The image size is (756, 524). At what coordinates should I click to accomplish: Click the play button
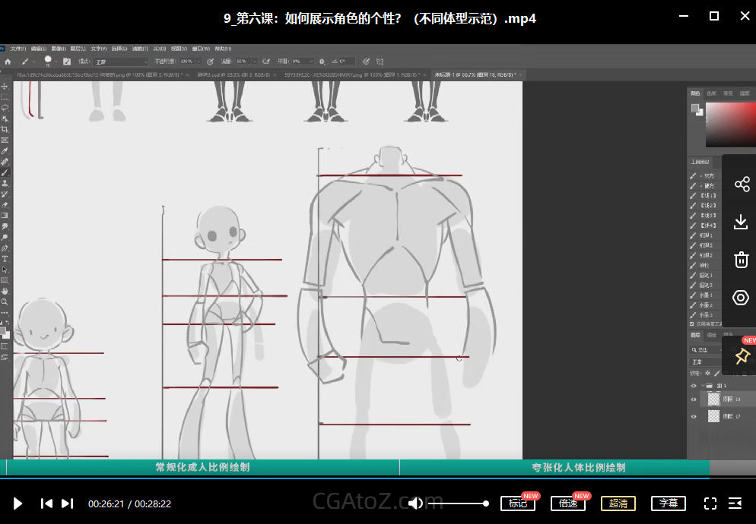click(18, 503)
